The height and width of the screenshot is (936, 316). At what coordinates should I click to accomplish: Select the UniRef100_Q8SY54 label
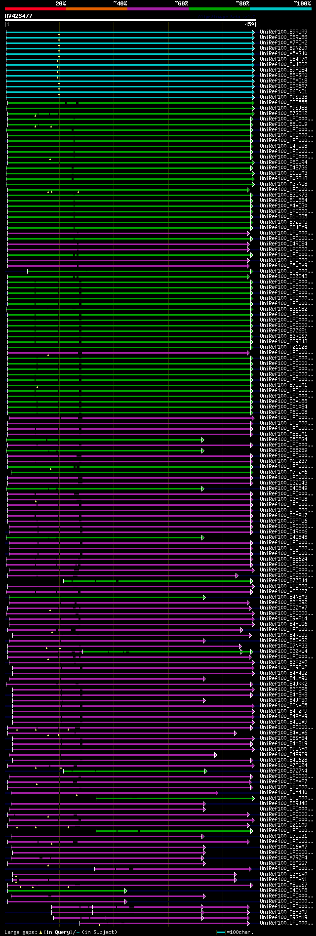click(283, 738)
